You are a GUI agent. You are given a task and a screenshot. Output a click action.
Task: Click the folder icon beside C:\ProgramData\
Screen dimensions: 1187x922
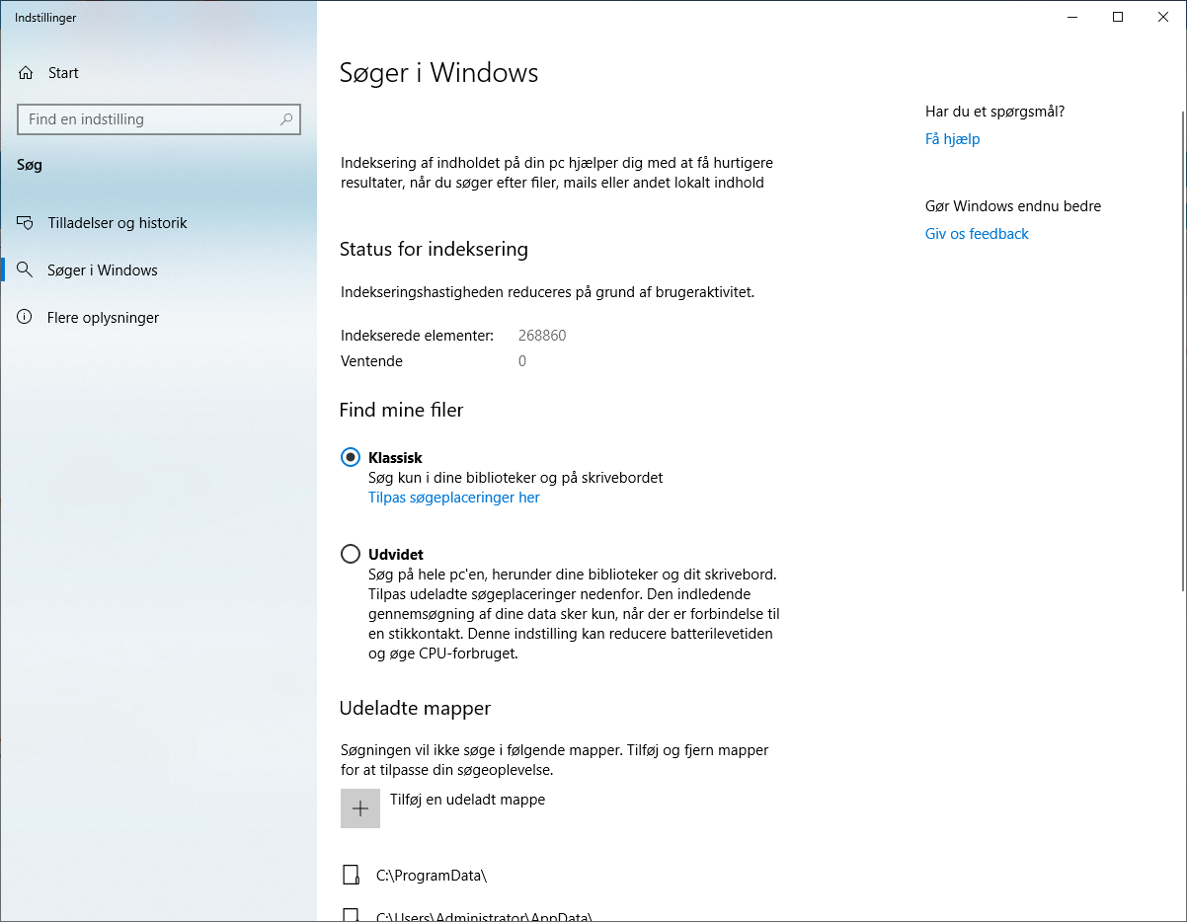pyautogui.click(x=352, y=874)
